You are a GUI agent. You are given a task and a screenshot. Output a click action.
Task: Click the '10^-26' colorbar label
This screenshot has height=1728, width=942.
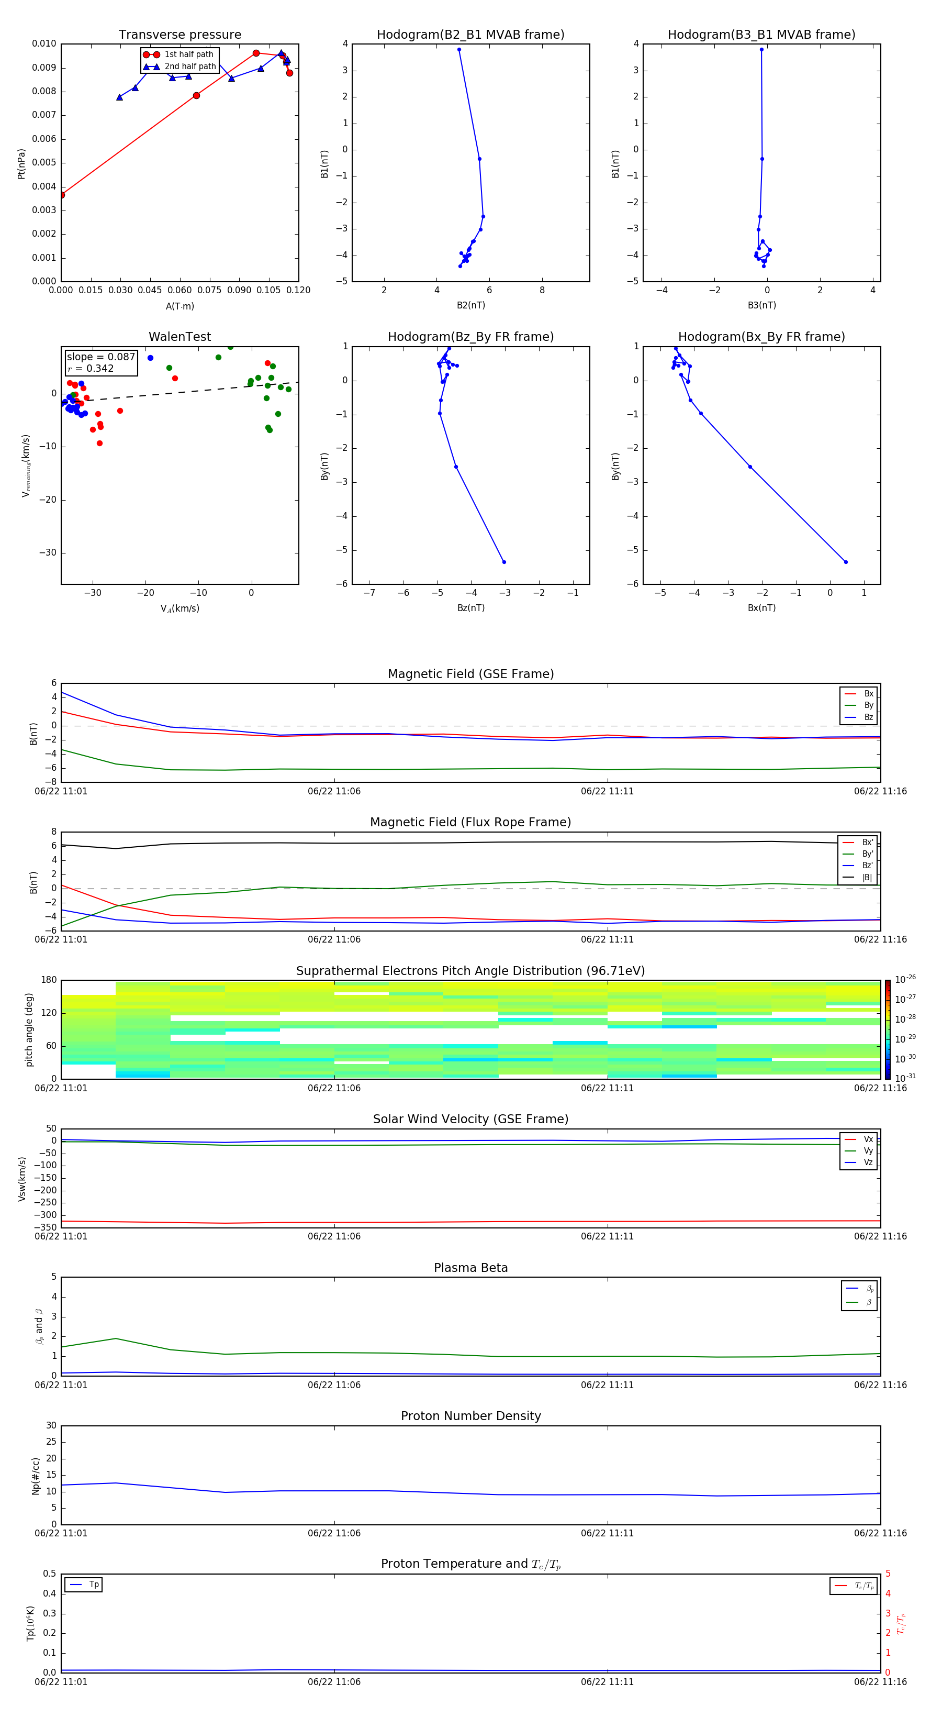pyautogui.click(x=905, y=979)
